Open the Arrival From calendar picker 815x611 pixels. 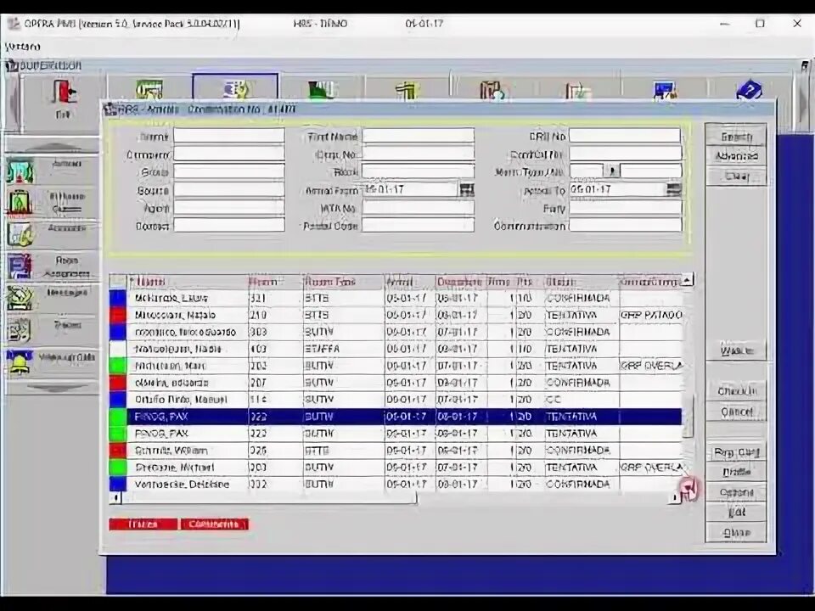[467, 189]
